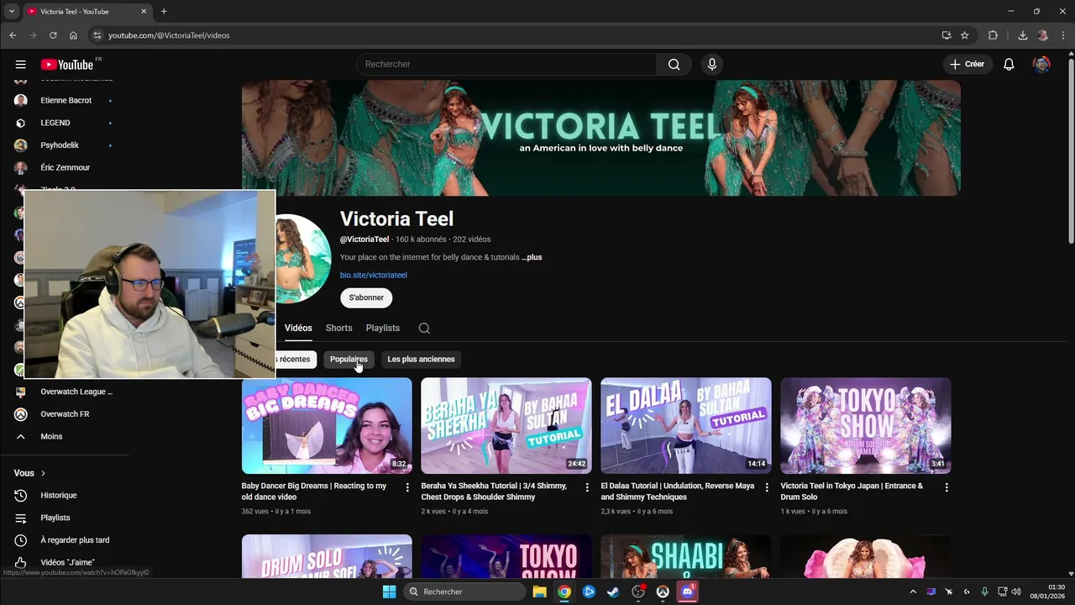The image size is (1075, 605).
Task: Open the browser extensions puzzle icon
Action: [x=993, y=35]
